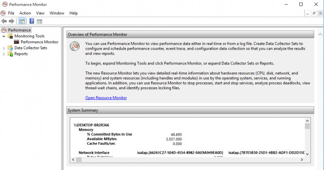The height and width of the screenshot is (170, 324).
Task: Toggle Show/Hide Action Pane icon
Action: [39, 21]
